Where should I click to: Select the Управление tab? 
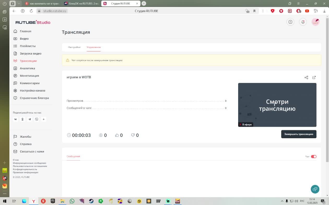94,47
